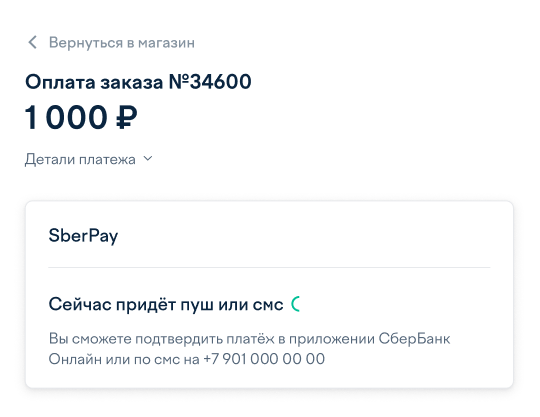The height and width of the screenshot is (417, 540).
Task: Click the "Сейчас придёт пуш или смс" heading
Action: click(166, 304)
